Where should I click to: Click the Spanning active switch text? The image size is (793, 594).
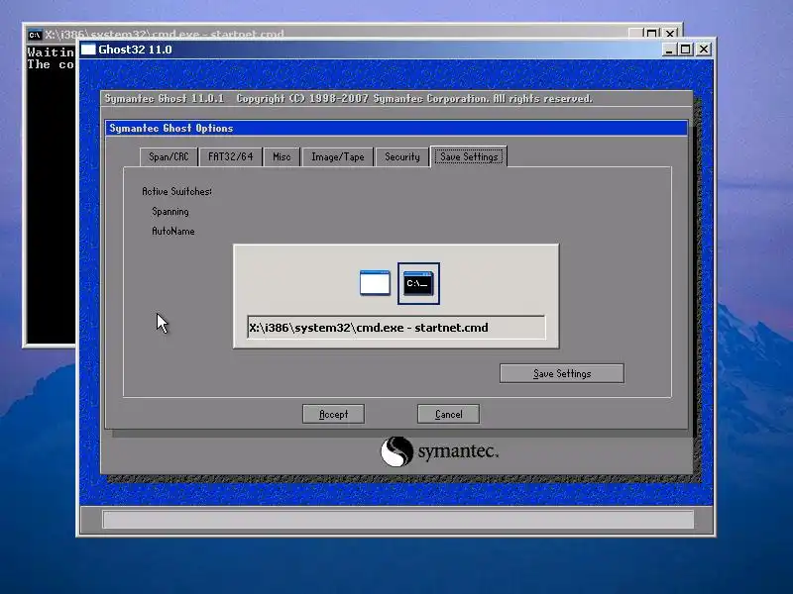(x=170, y=212)
